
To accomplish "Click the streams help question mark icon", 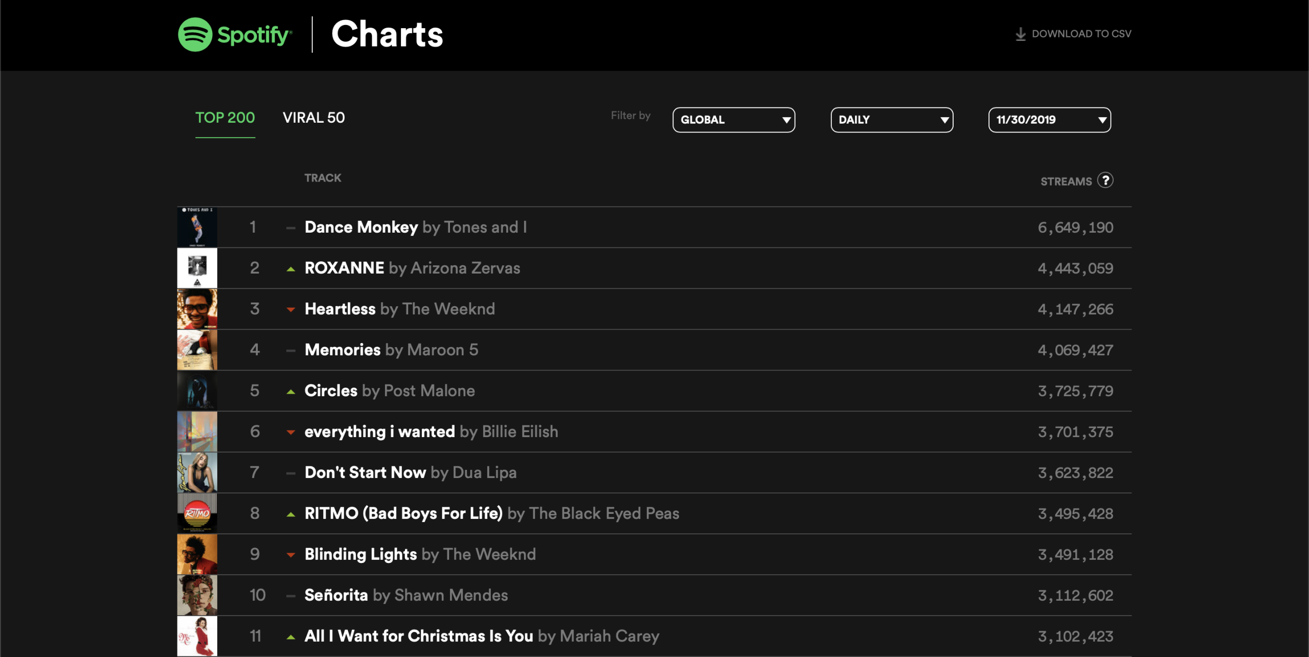I will coord(1105,180).
